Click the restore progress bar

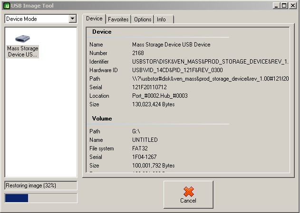41,198
